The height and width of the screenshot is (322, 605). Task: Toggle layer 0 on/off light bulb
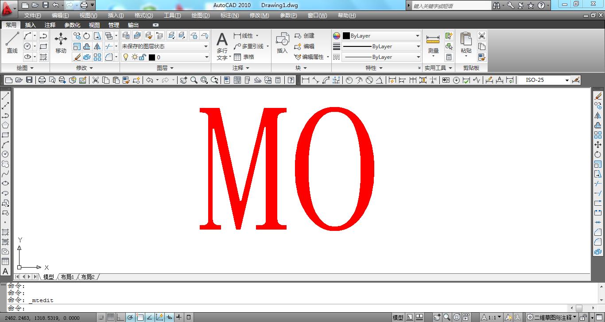click(126, 57)
